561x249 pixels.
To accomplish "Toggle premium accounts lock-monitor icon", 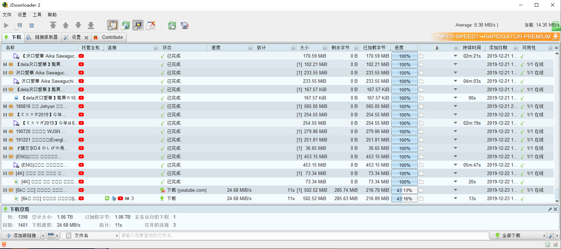I will click(138, 25).
